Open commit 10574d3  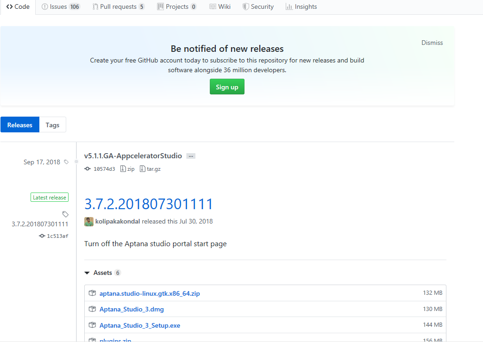pos(104,169)
